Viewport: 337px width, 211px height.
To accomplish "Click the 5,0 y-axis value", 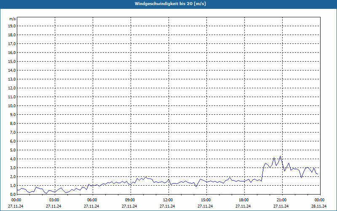I will pos(13,150).
